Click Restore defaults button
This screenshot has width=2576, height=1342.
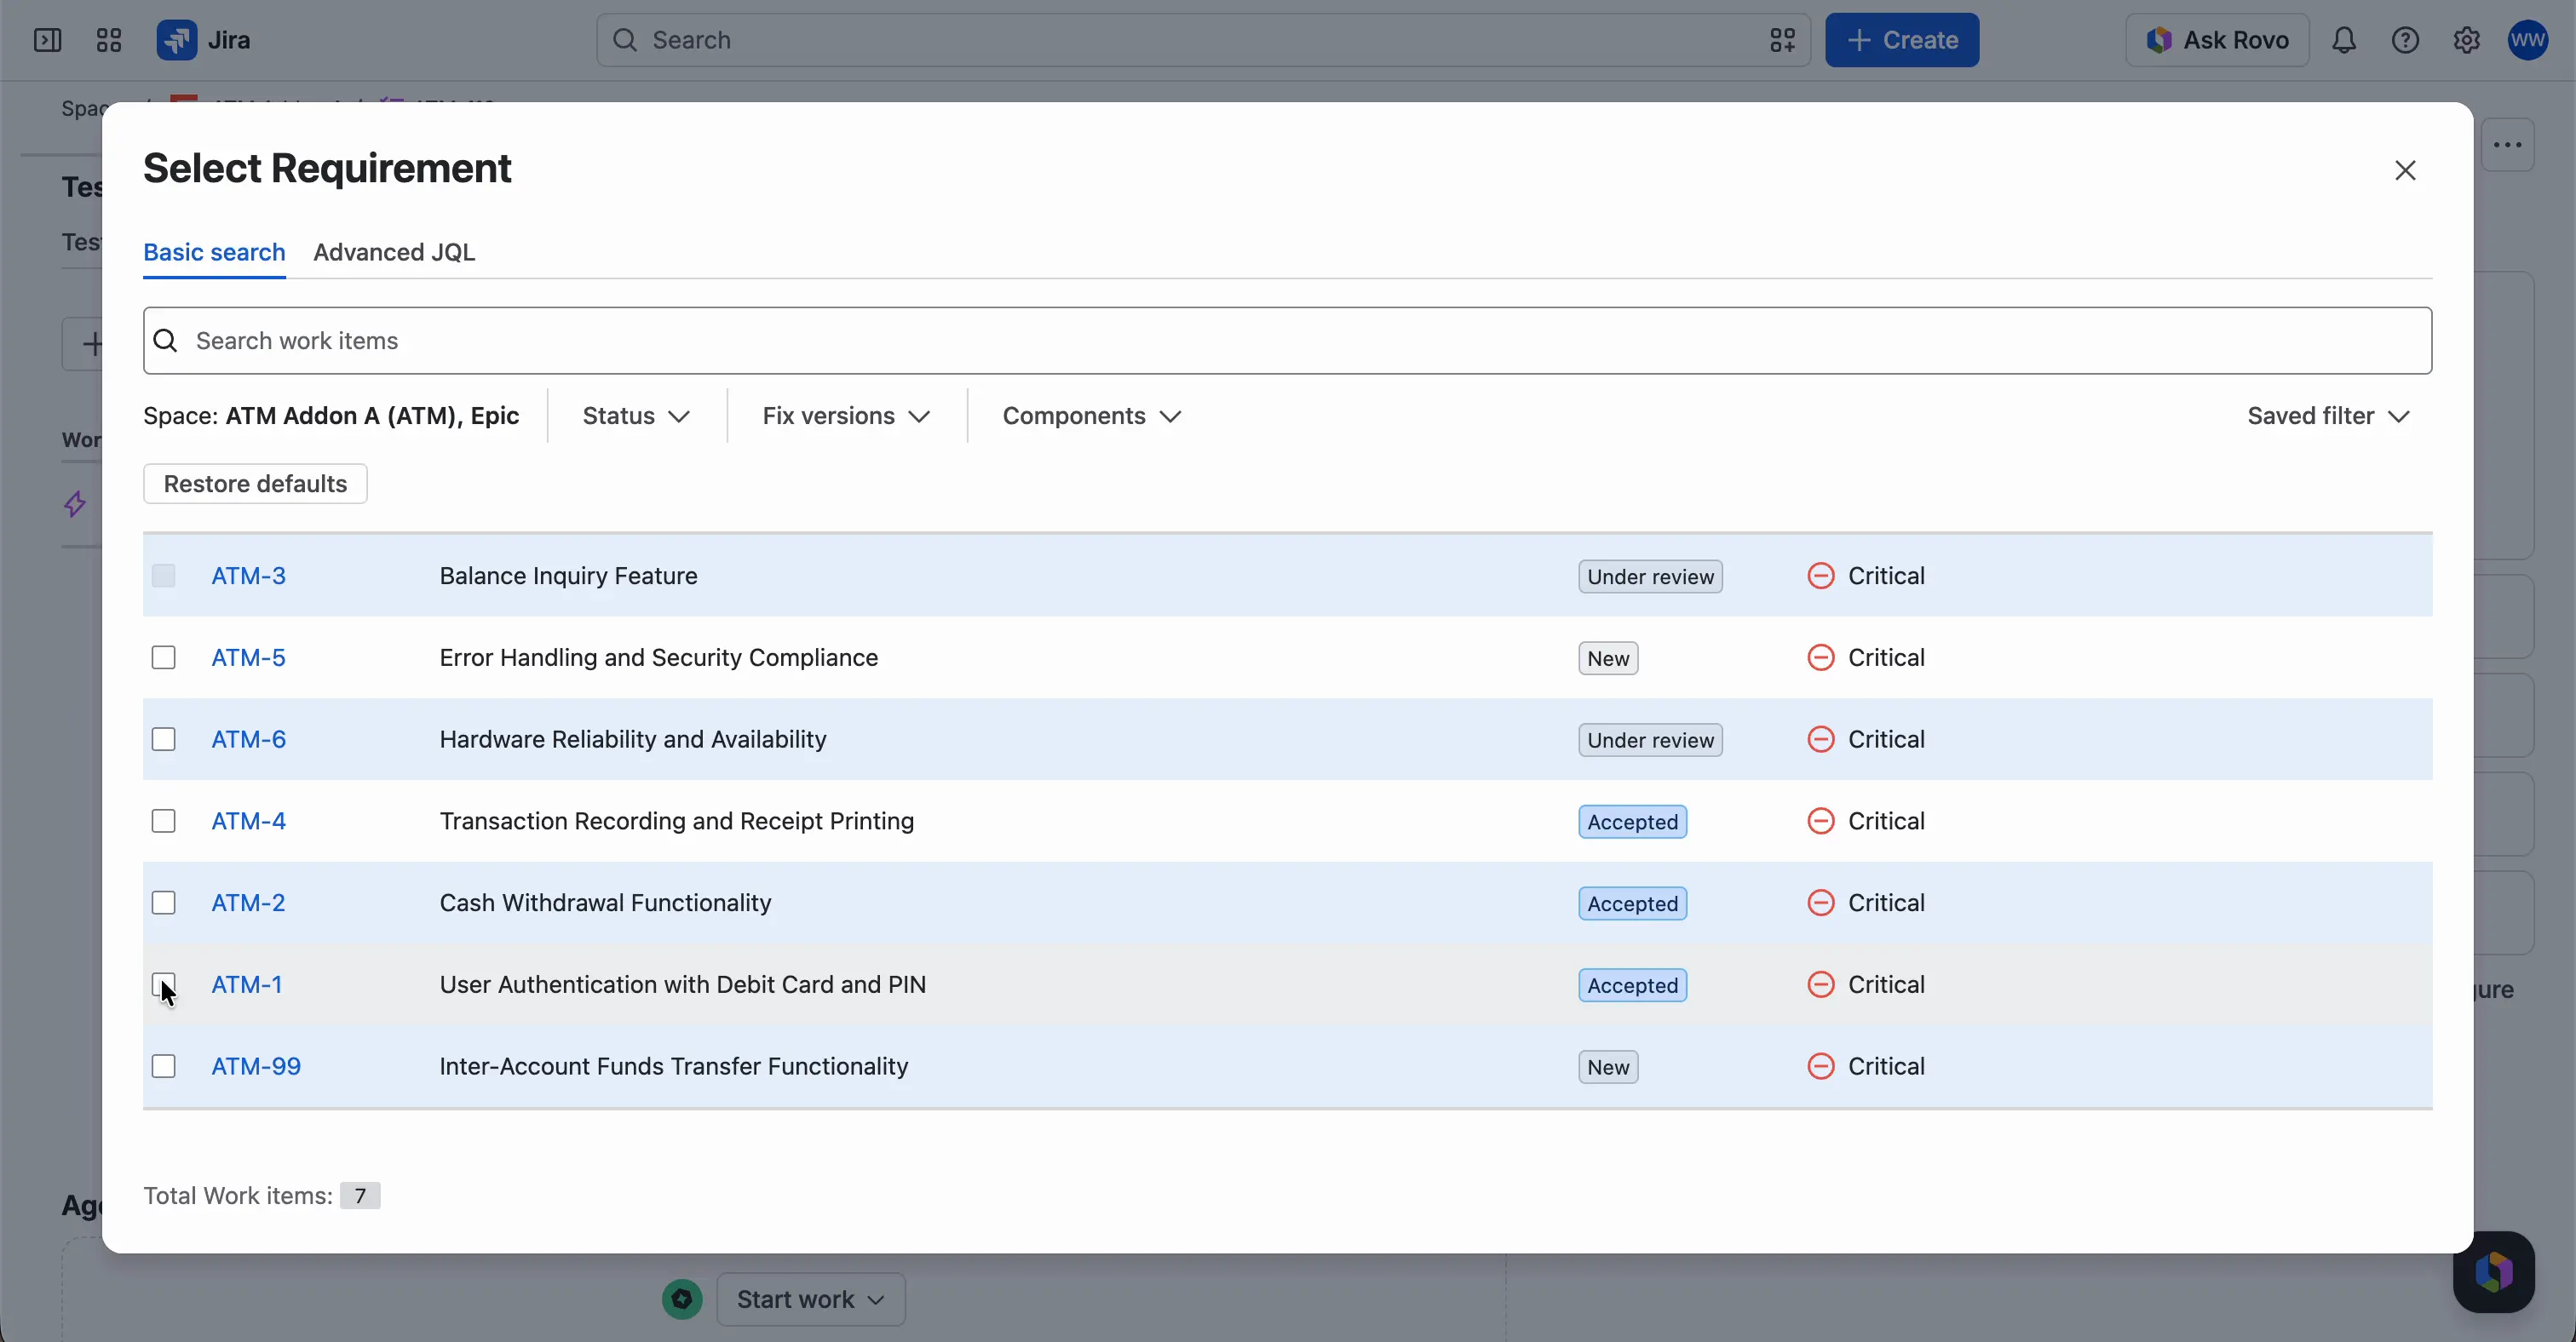pos(255,484)
